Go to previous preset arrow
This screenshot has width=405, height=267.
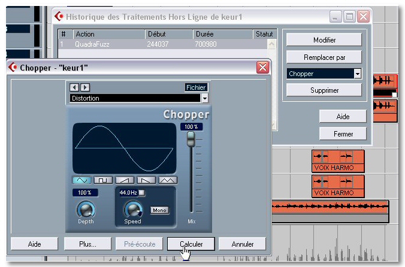click(x=74, y=87)
